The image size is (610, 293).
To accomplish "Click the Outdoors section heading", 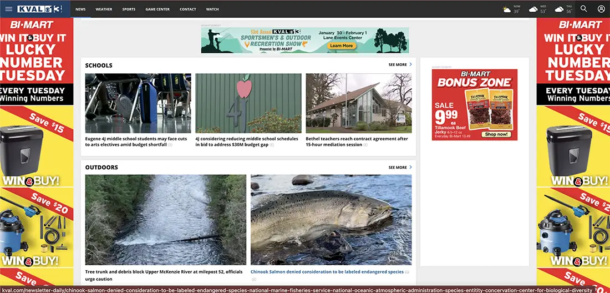I will [101, 168].
